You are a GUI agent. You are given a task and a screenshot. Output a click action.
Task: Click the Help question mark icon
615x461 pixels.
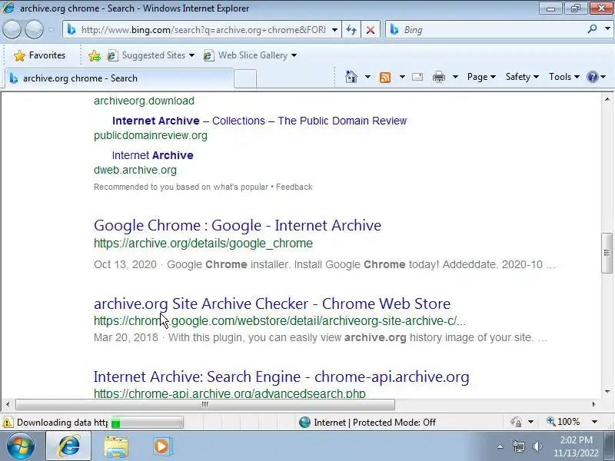[x=592, y=77]
